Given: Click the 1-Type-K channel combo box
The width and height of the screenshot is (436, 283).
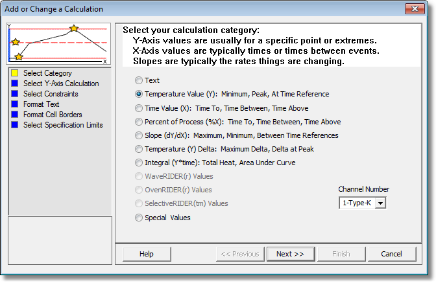Looking at the screenshot, I should coord(362,203).
